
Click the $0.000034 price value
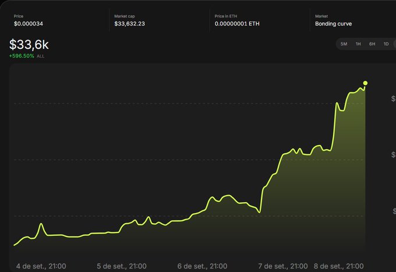click(29, 24)
